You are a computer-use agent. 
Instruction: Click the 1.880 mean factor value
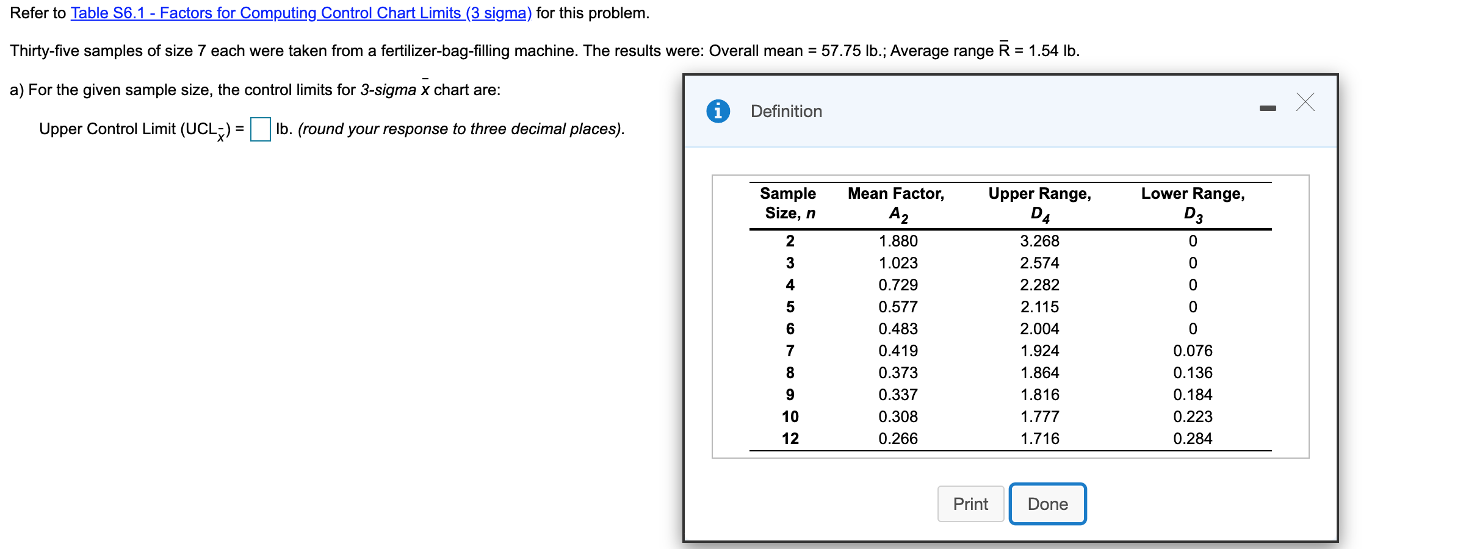point(898,241)
